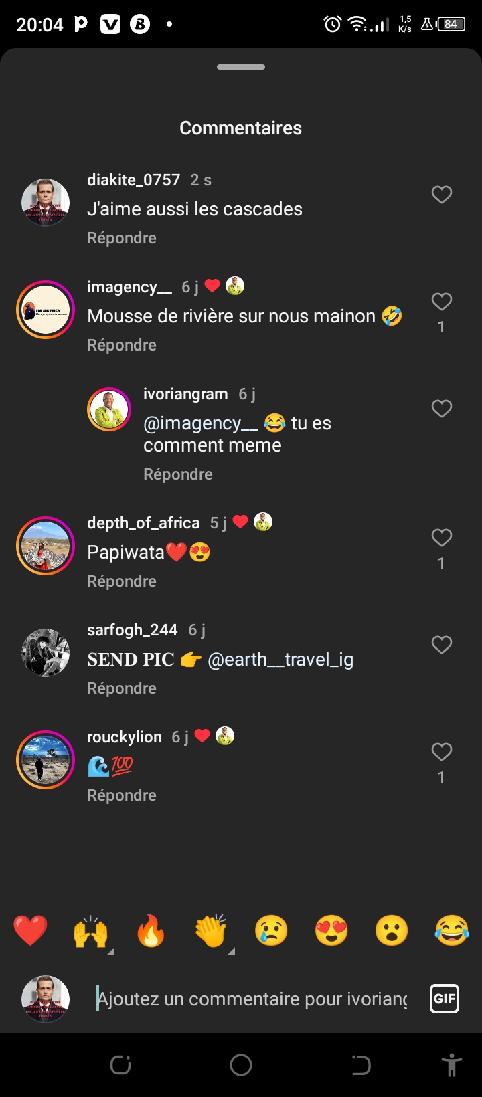Choose the raised hands emoji
Viewport: 482px width, 1097px height.
click(90, 930)
